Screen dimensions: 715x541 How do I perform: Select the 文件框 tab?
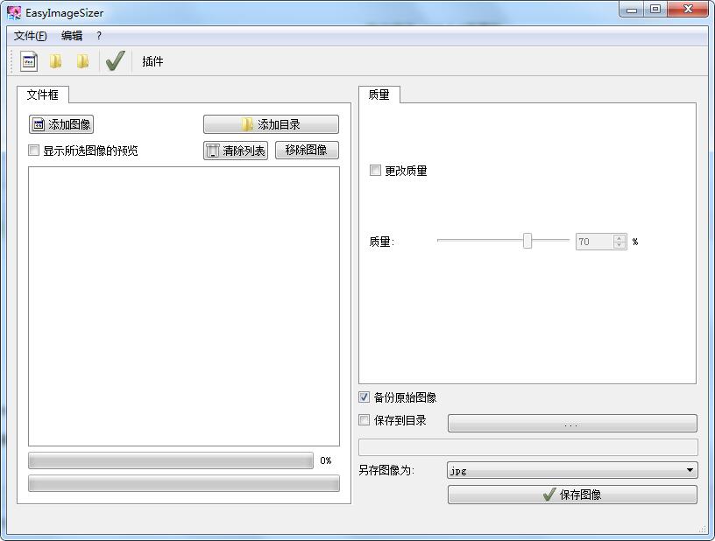pyautogui.click(x=42, y=95)
